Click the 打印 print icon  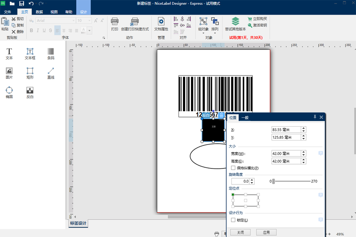tap(115, 21)
